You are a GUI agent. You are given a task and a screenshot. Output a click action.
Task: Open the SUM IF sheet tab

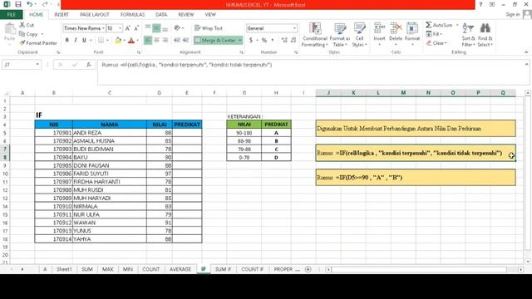point(223,269)
